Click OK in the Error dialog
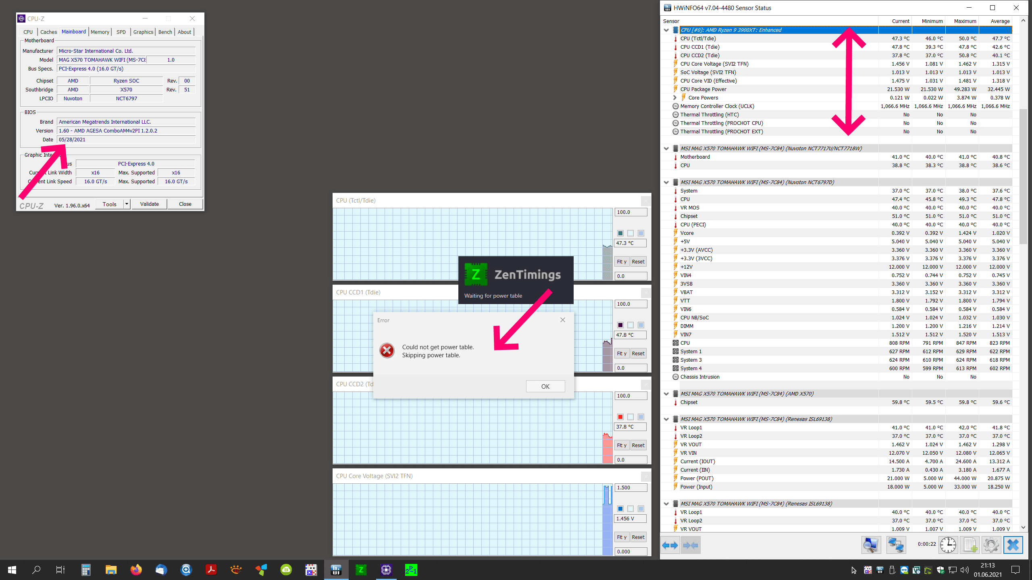 [x=545, y=386]
